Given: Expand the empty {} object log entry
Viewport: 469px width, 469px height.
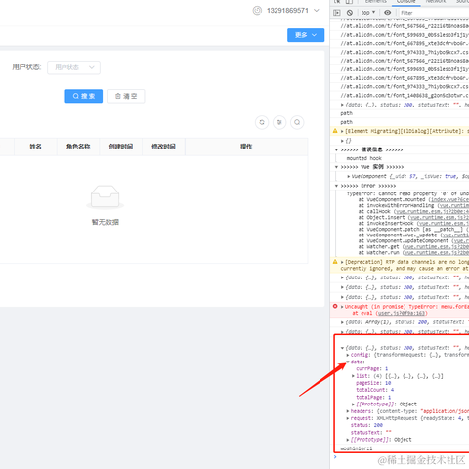Looking at the screenshot, I should (x=342, y=141).
